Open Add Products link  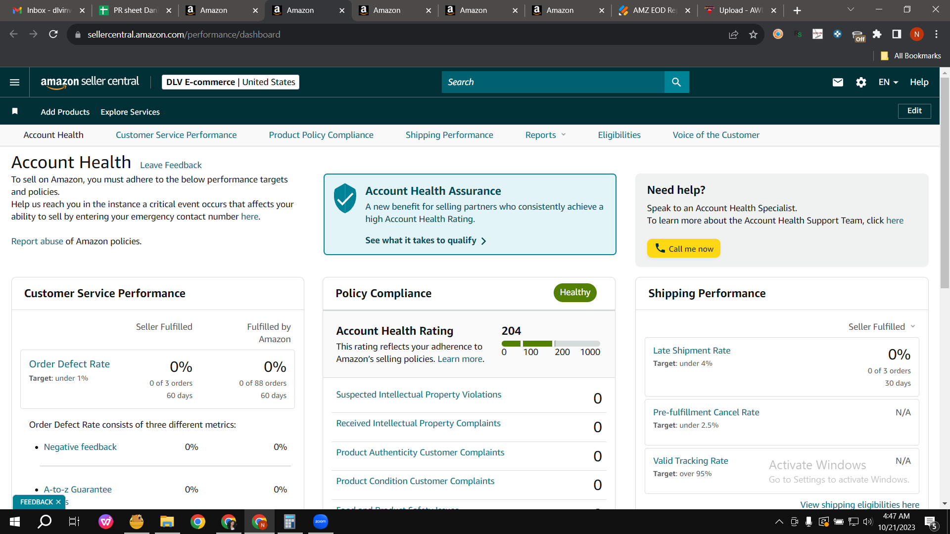[x=65, y=112]
